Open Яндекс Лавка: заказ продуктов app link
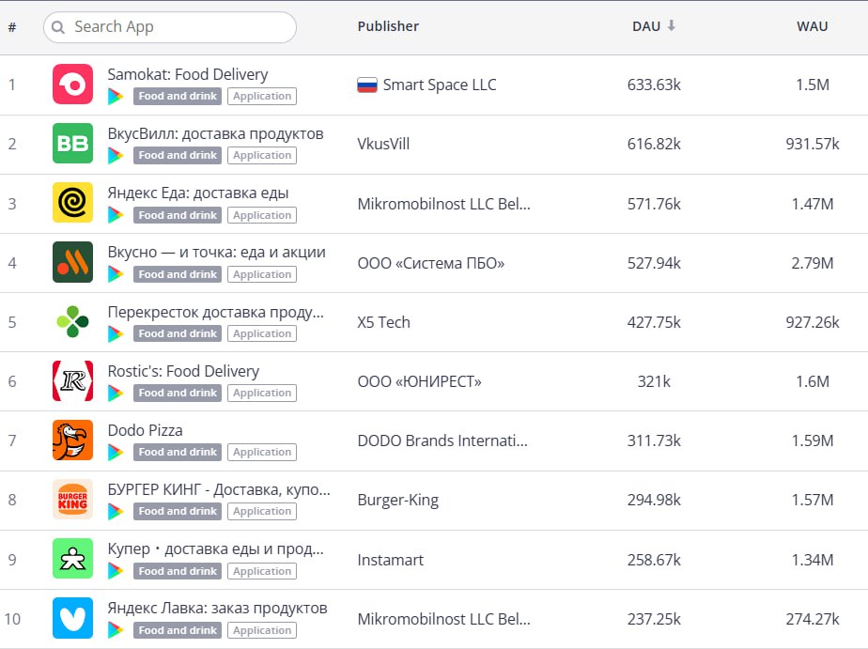This screenshot has height=649, width=868. tap(218, 608)
